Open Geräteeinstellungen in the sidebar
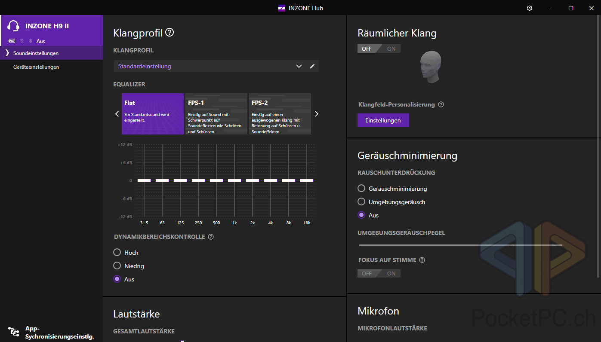 pos(36,67)
